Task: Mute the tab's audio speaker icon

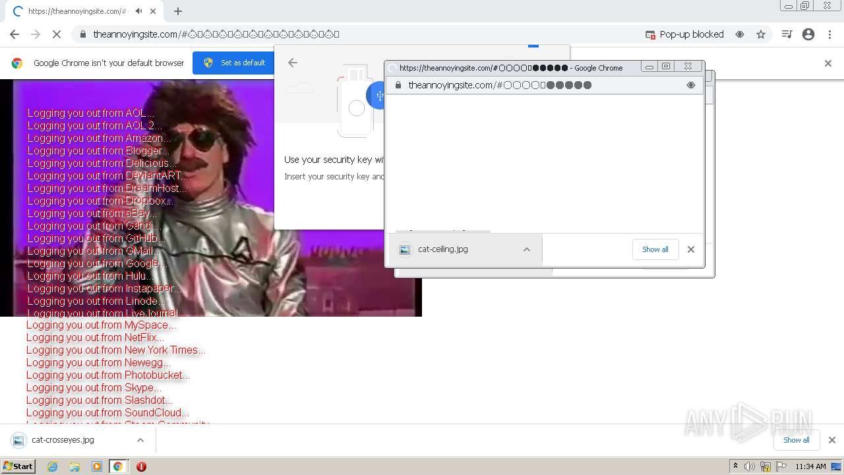Action: [x=139, y=11]
